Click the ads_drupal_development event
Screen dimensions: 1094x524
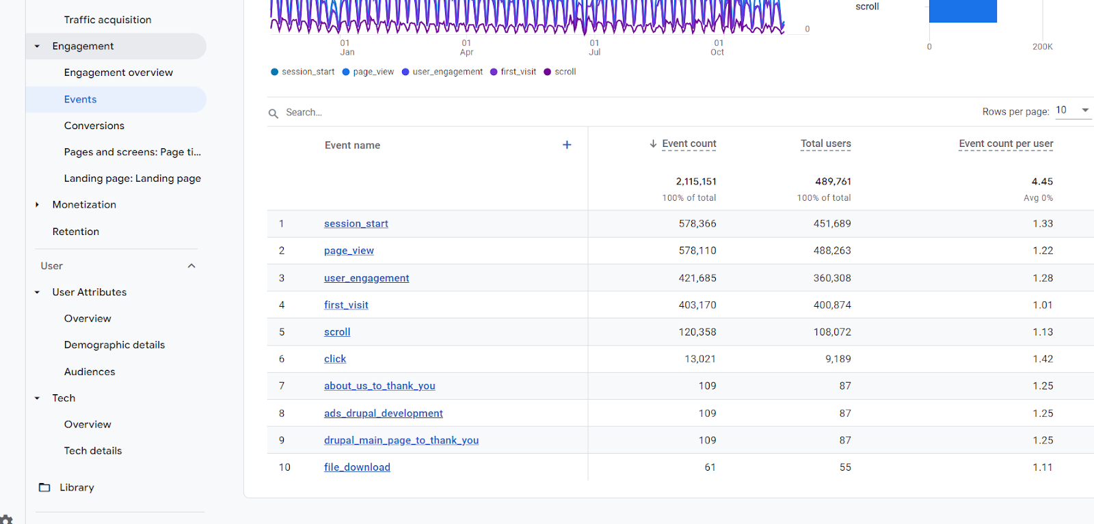[x=383, y=413]
